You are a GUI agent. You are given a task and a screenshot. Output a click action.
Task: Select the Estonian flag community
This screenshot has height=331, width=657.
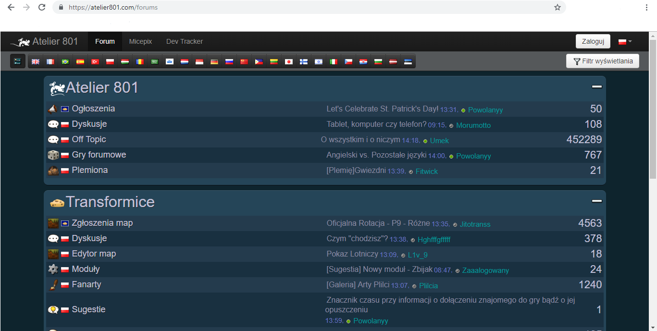point(408,61)
